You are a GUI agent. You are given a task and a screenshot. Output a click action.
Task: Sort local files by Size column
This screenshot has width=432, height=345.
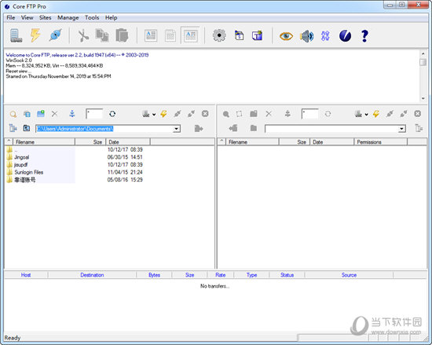point(90,142)
